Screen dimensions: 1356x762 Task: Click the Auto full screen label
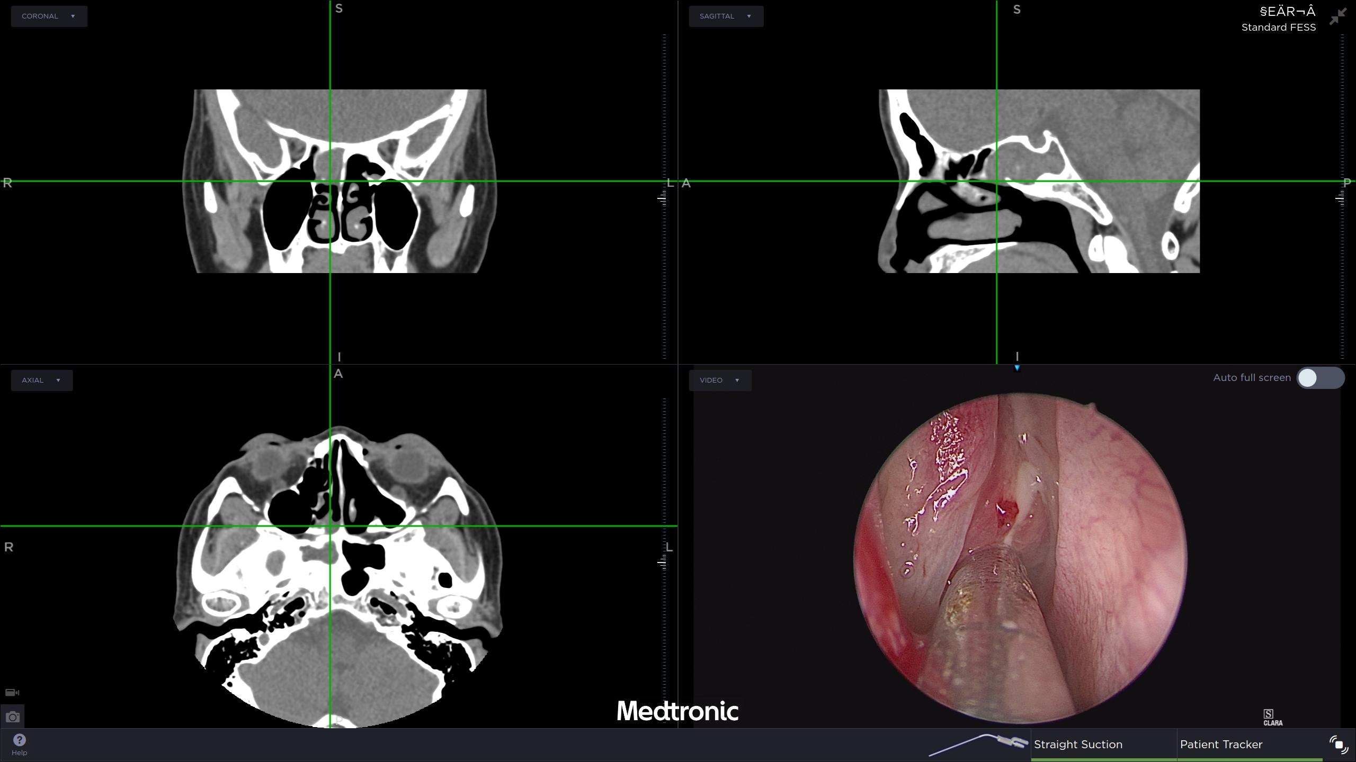(x=1252, y=378)
